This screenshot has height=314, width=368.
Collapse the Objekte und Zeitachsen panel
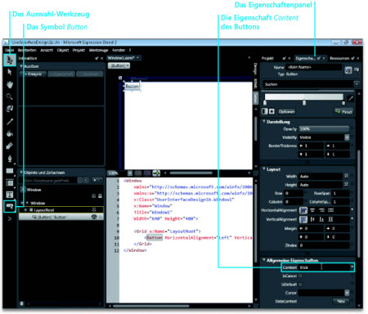tap(21, 173)
